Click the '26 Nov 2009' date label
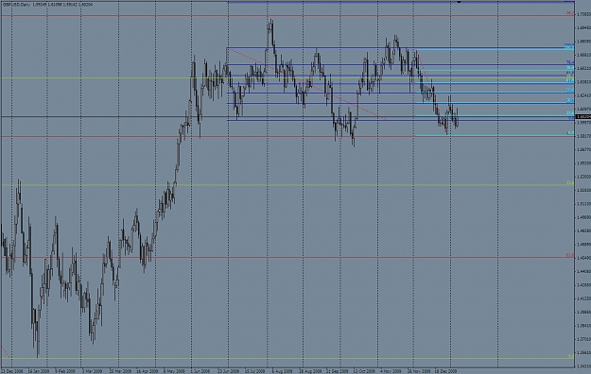Screen dimensions: 591x374 click(x=418, y=371)
